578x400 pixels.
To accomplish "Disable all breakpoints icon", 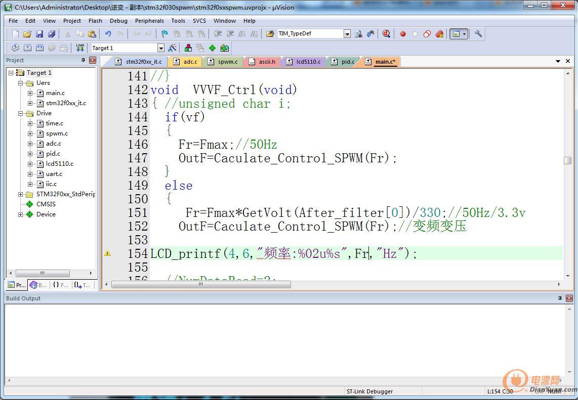I will (x=427, y=34).
